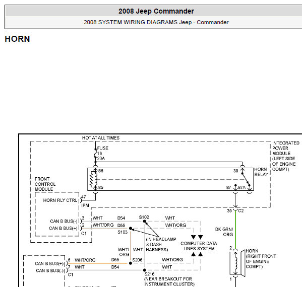The height and width of the screenshot is (287, 302).
Task: Click the 'IPM' connector label
Action: coord(85,205)
